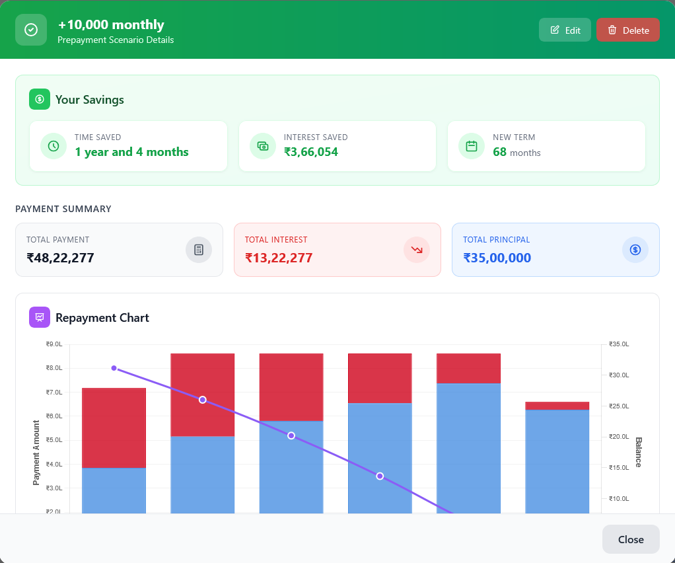Delete the 10,000 monthly prepayment scenario
The height and width of the screenshot is (563, 675).
coord(628,29)
